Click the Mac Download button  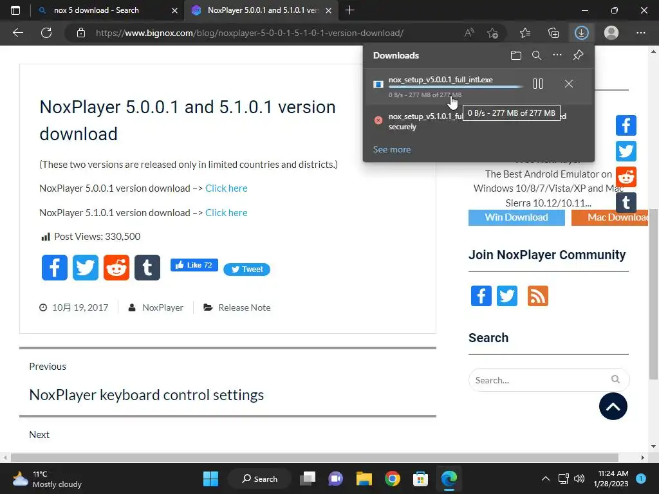click(x=610, y=217)
